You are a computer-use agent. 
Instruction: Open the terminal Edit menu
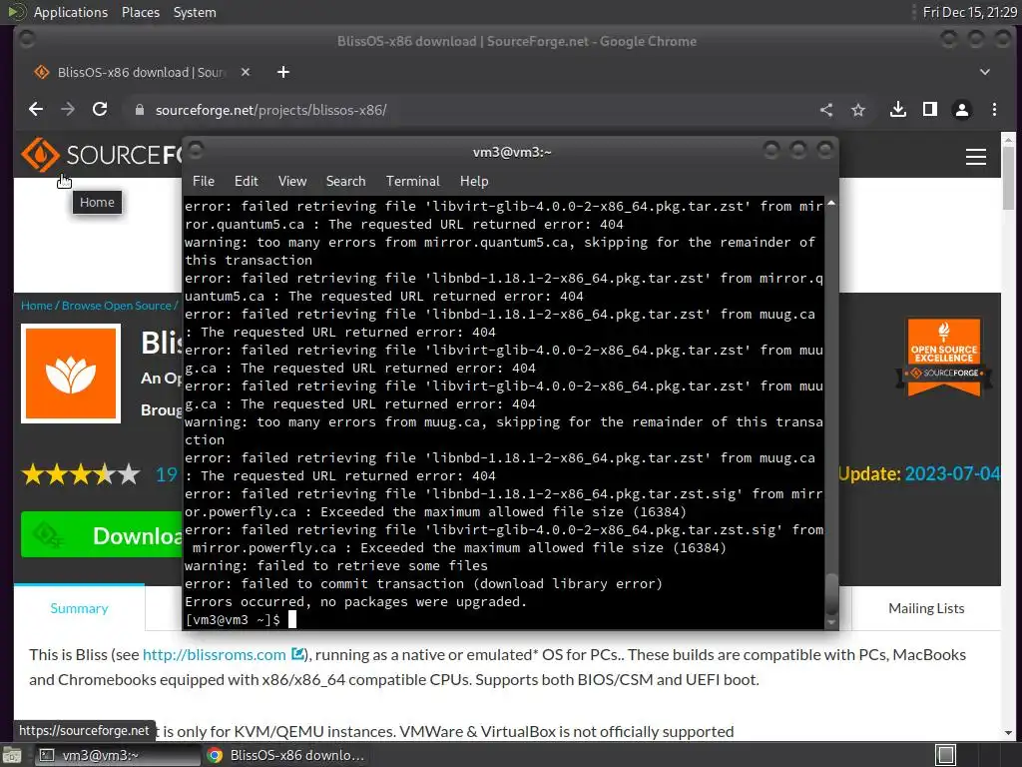click(x=246, y=181)
